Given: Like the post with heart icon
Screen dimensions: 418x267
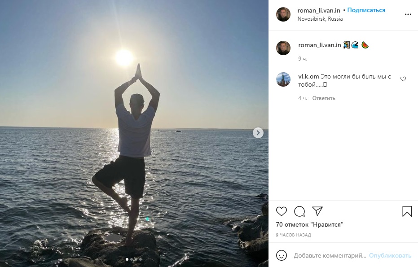Looking at the screenshot, I should 282,211.
